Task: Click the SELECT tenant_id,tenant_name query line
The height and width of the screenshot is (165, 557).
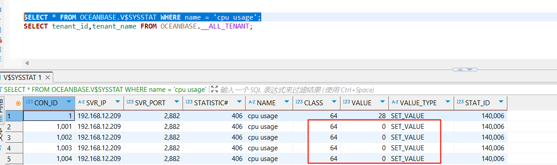Action: 138,26
